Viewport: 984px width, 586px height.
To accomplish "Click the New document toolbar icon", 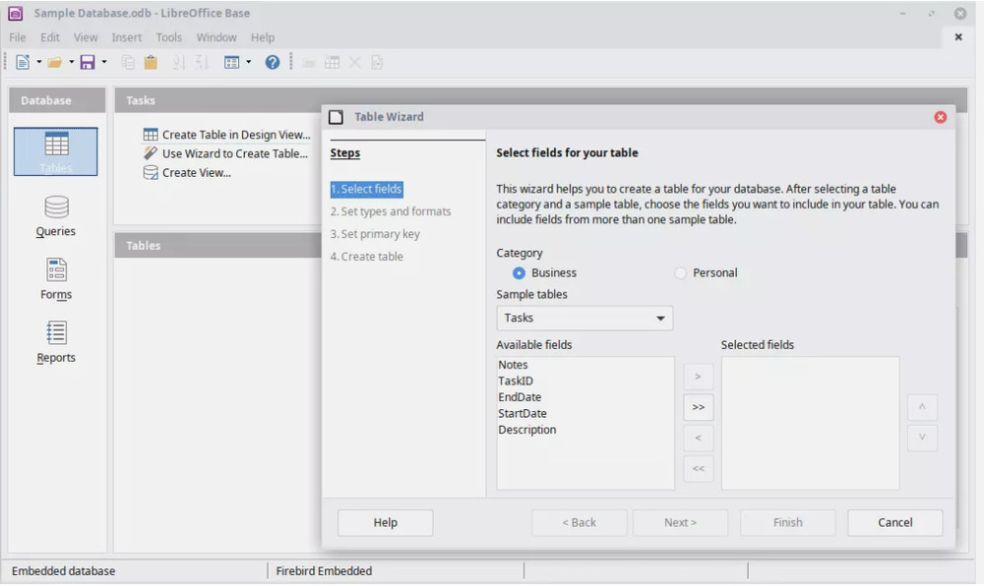I will coord(23,62).
